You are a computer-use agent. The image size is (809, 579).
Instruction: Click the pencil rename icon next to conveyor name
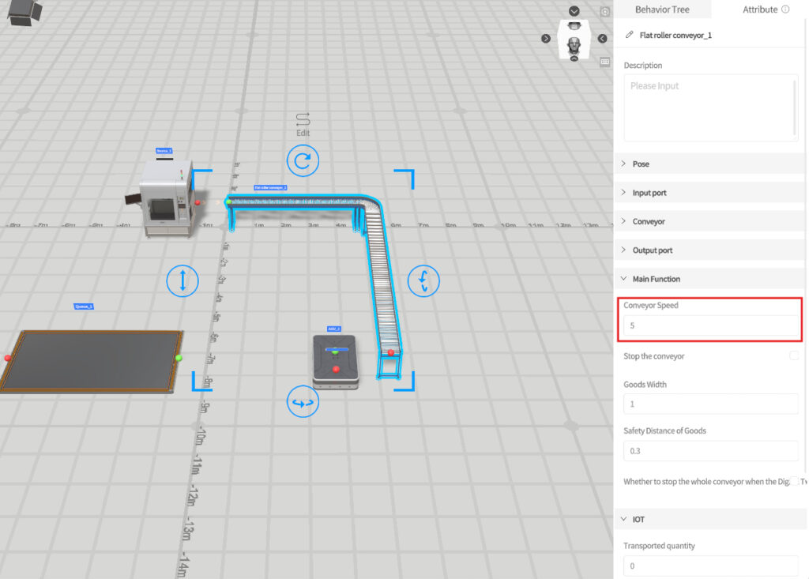coord(629,35)
